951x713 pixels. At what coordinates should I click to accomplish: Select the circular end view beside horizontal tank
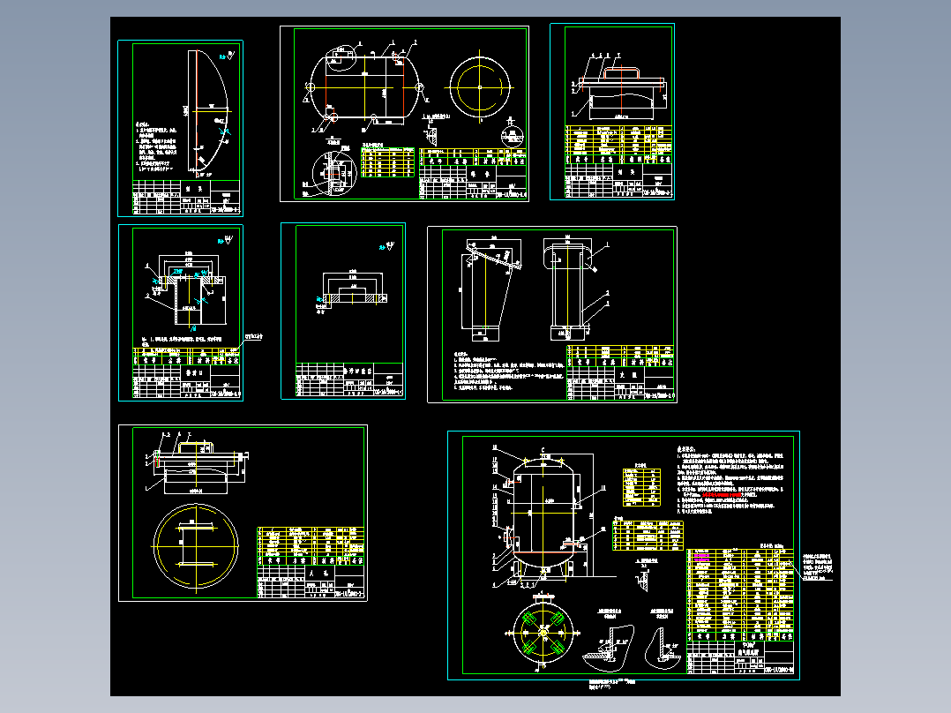[x=480, y=87]
